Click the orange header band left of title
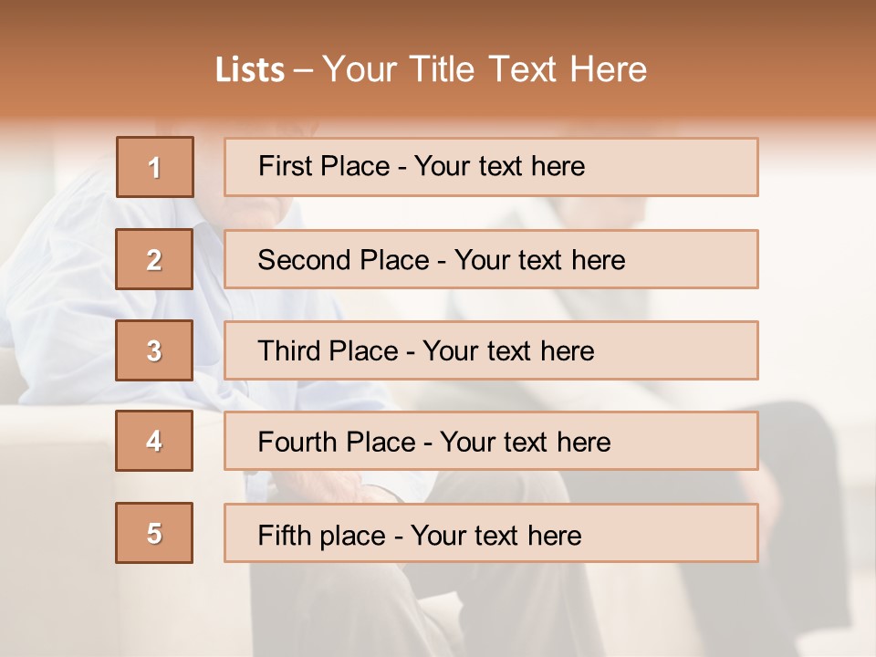 pos(100,68)
